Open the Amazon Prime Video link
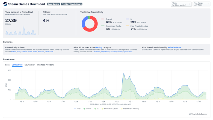The height and width of the screenshot is (120, 213). [x=29, y=52]
